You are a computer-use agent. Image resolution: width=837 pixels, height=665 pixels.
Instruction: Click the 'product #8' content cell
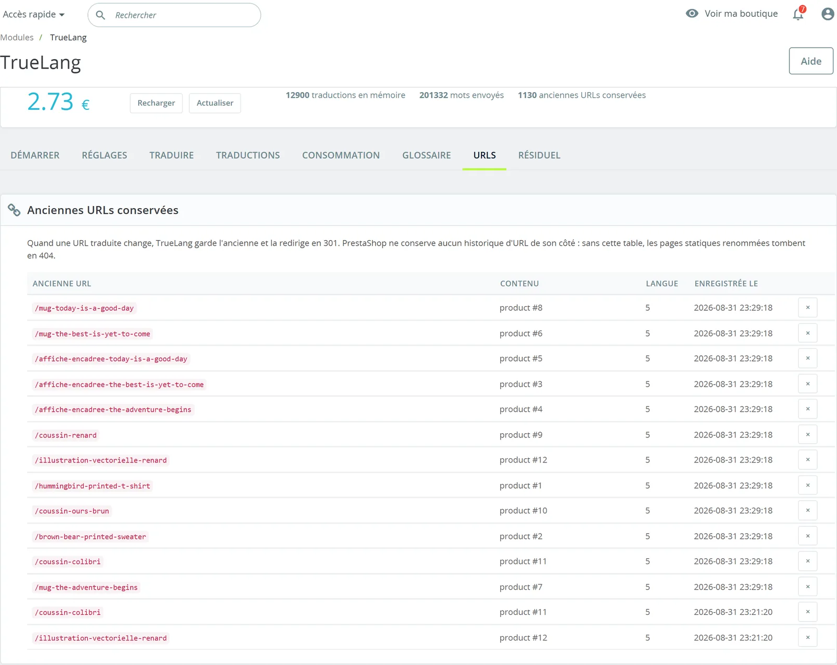point(521,308)
